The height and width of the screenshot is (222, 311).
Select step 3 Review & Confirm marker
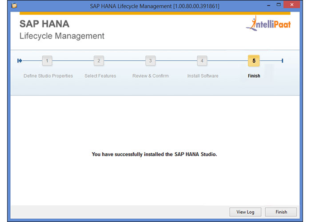[150, 61]
